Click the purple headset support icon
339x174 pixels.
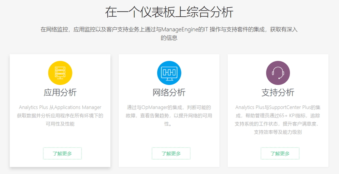coord(278,73)
